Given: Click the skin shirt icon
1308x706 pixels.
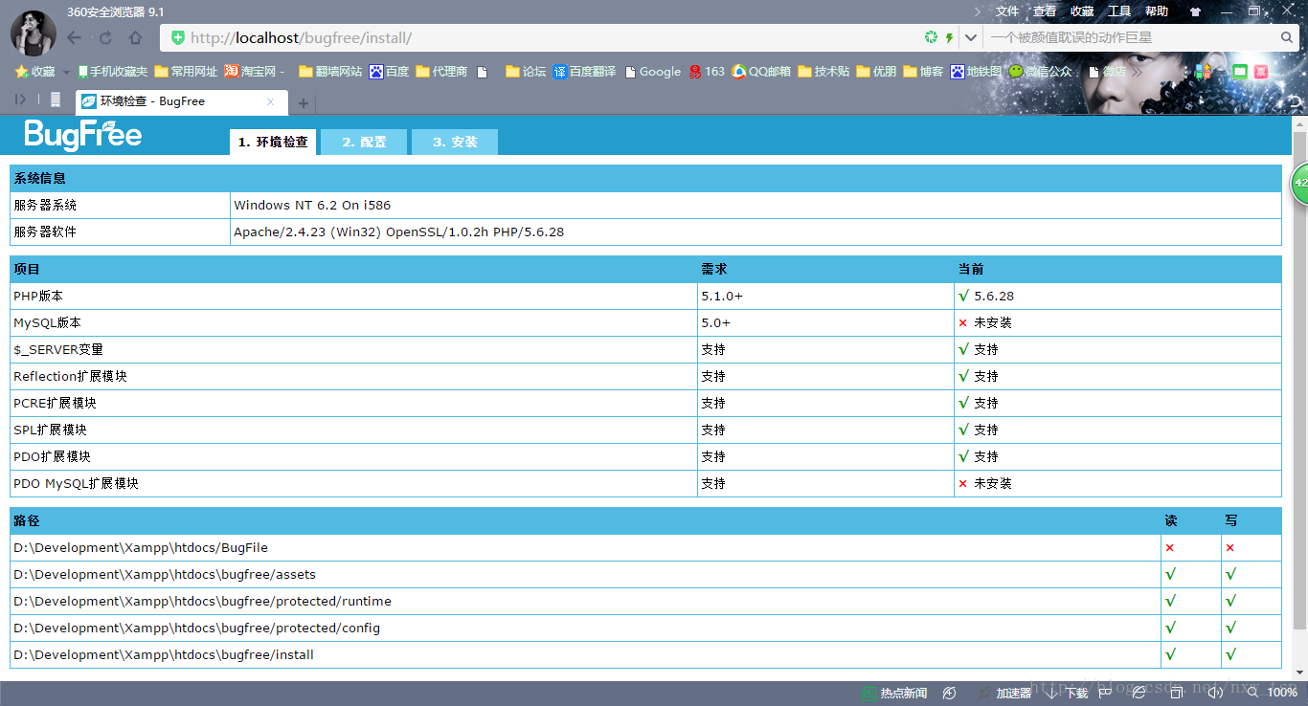Looking at the screenshot, I should [x=1195, y=11].
